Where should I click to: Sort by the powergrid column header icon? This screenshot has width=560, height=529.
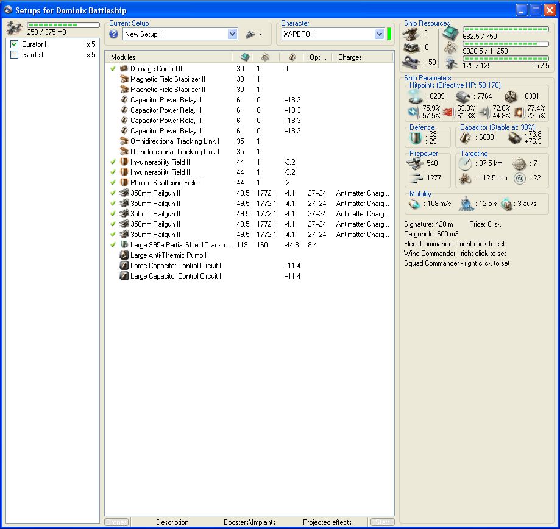(x=265, y=57)
